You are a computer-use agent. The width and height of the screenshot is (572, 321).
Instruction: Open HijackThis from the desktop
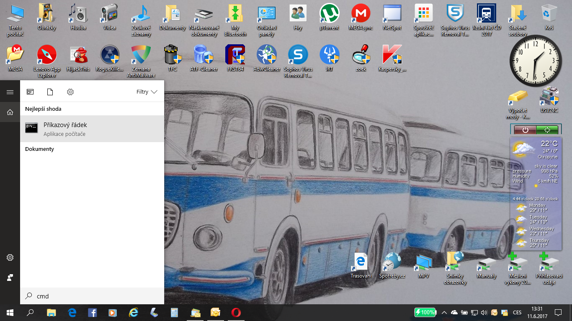click(78, 59)
